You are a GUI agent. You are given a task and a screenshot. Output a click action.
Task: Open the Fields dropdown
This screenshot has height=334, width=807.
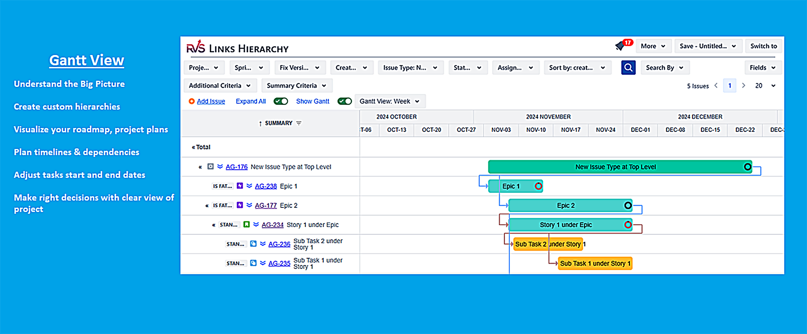[763, 68]
